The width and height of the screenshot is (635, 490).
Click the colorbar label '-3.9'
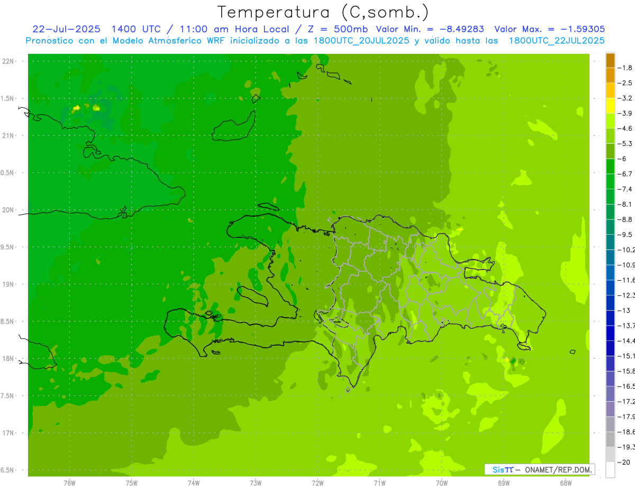tap(625, 113)
